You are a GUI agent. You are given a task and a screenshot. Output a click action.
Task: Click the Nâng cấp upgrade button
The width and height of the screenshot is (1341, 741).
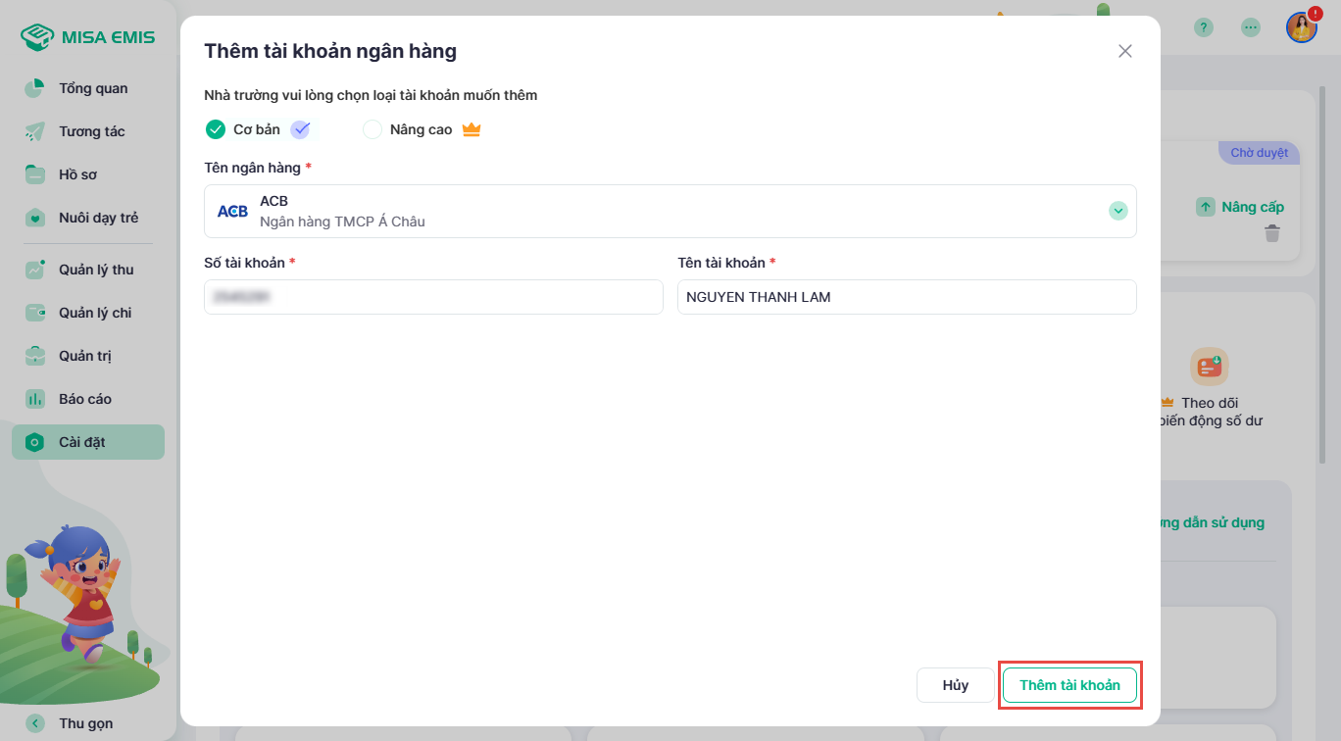coord(1240,207)
